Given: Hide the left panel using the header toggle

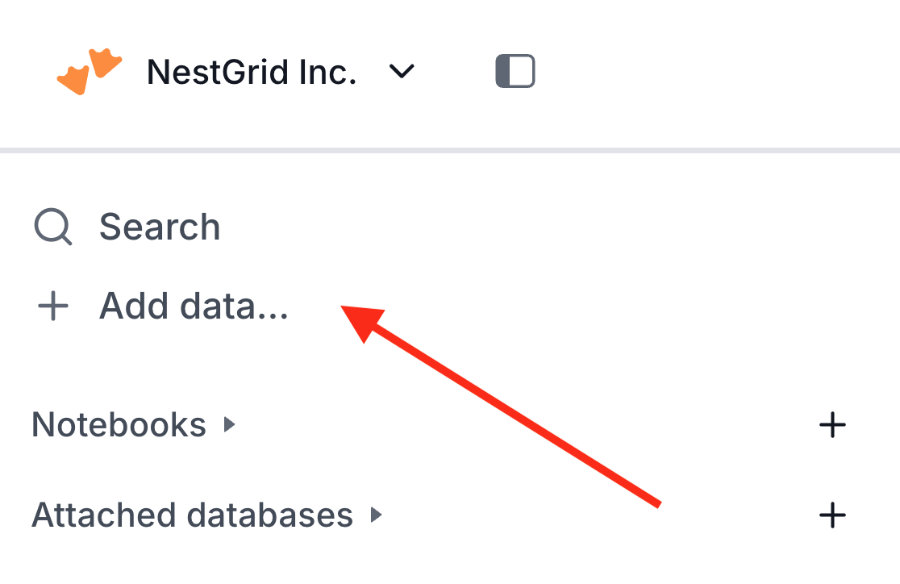Looking at the screenshot, I should [515, 72].
